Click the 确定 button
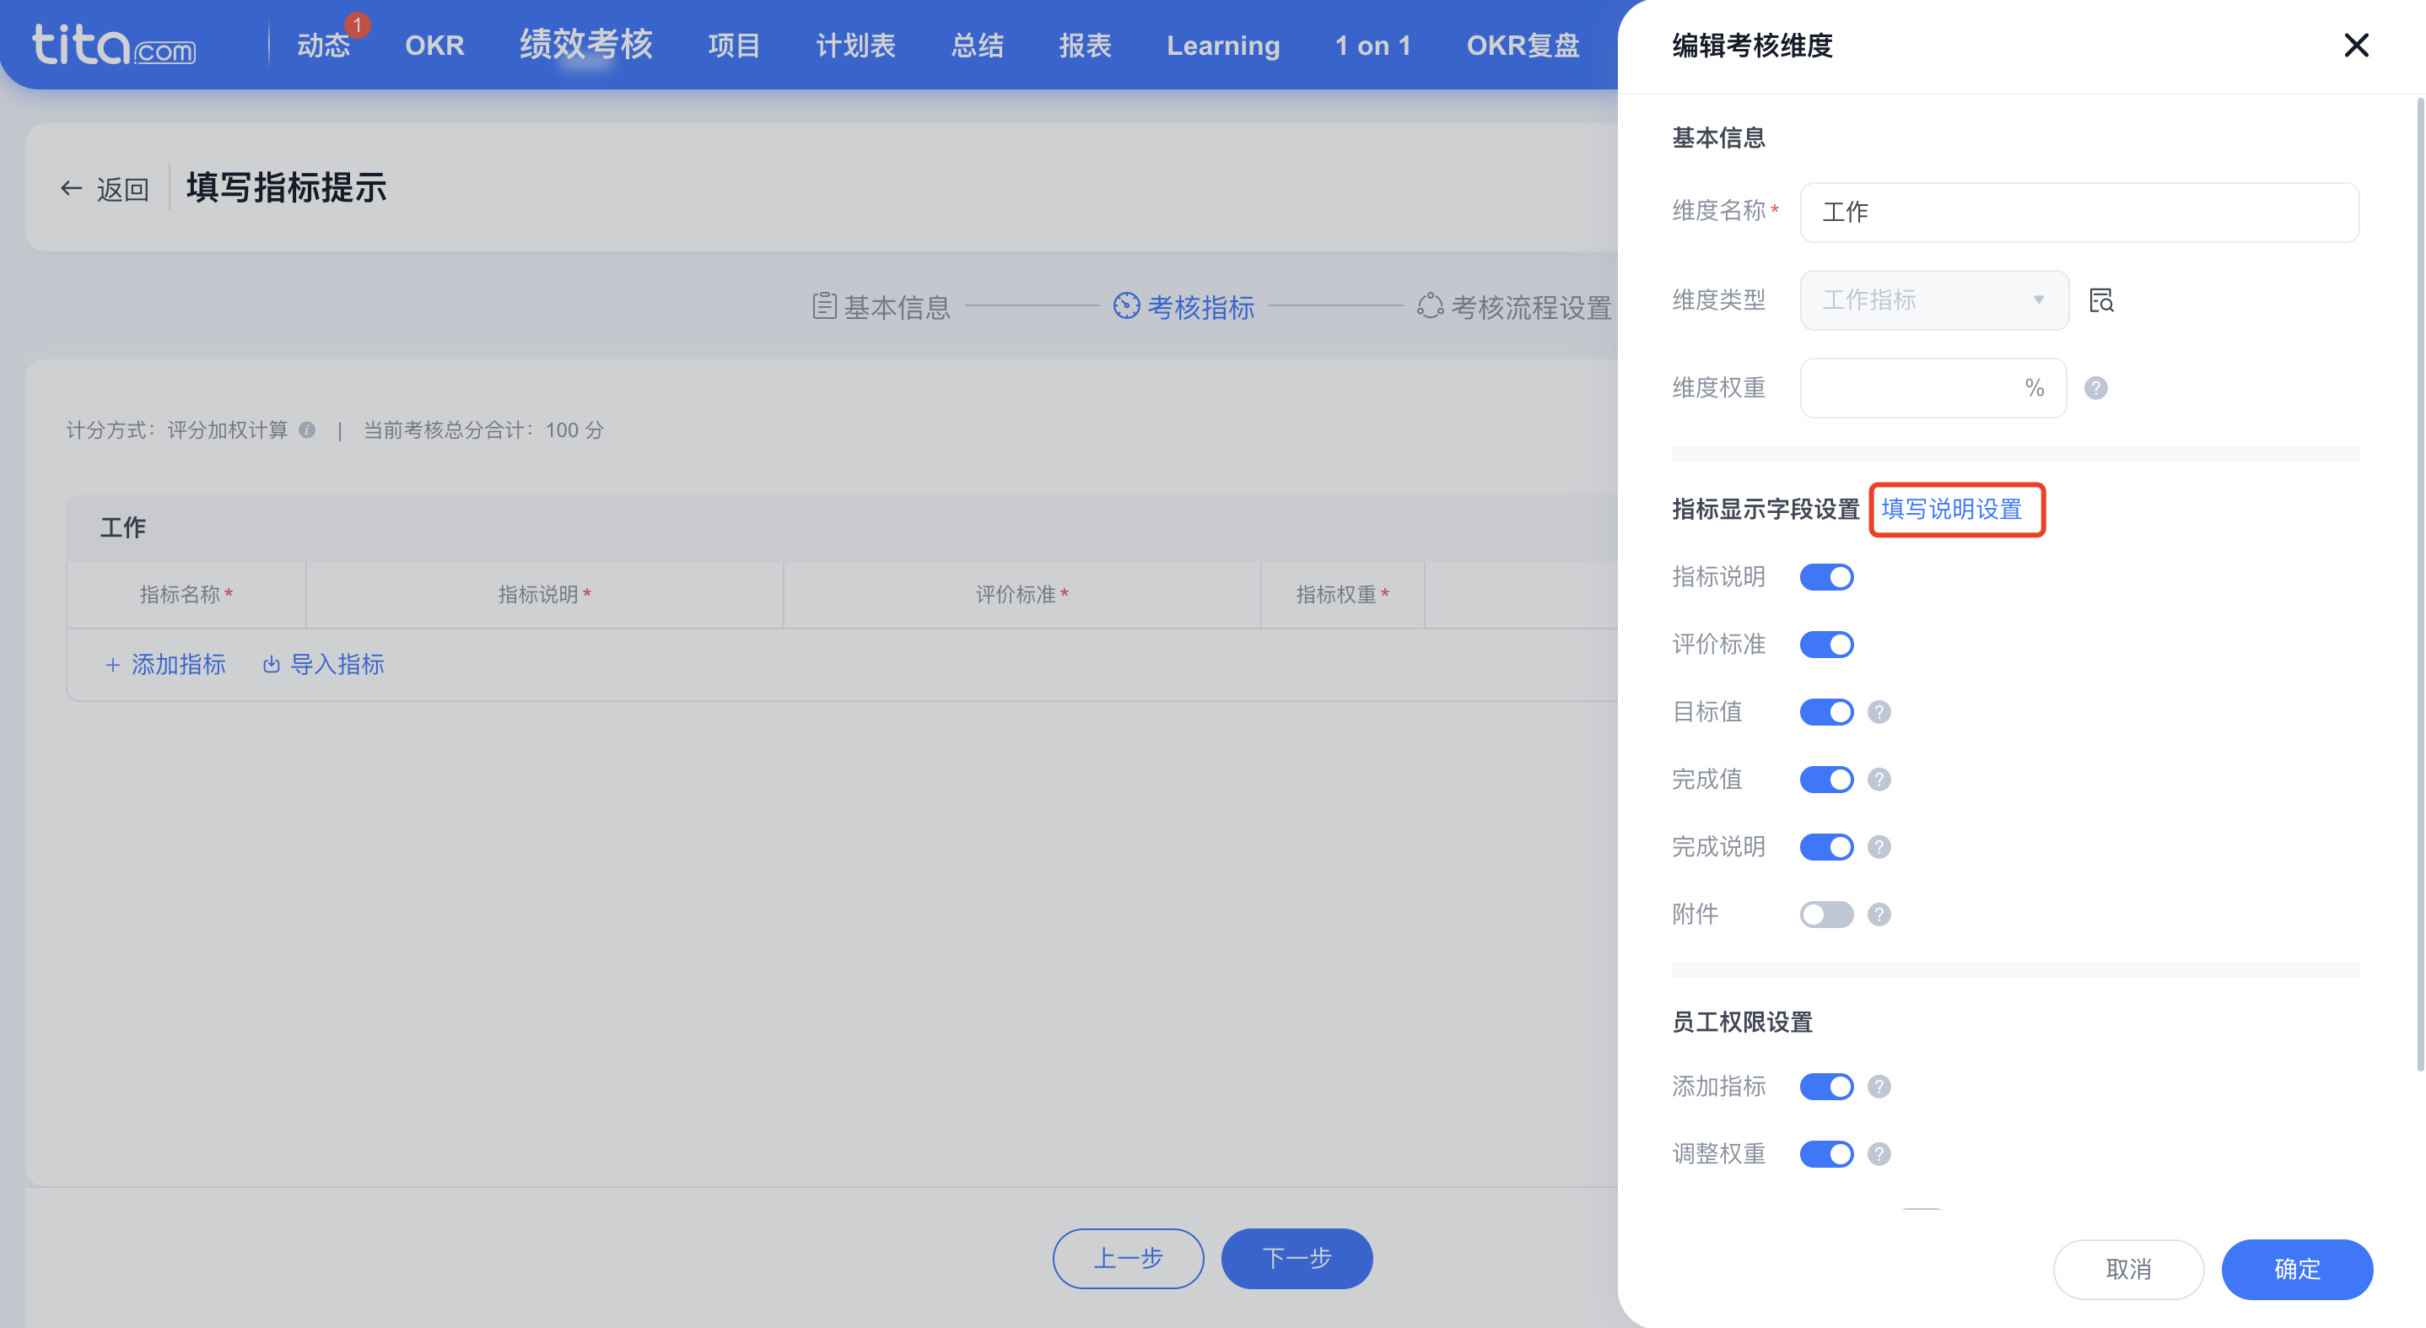This screenshot has height=1328, width=2426. (x=2296, y=1270)
